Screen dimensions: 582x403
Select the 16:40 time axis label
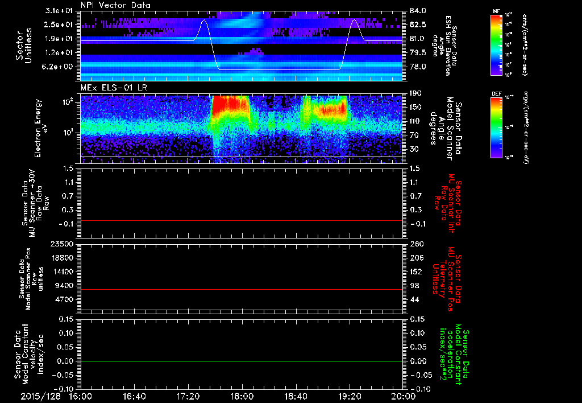134,396
